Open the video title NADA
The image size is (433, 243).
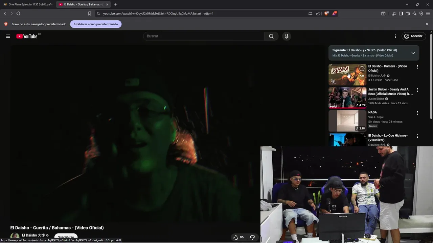pyautogui.click(x=372, y=112)
